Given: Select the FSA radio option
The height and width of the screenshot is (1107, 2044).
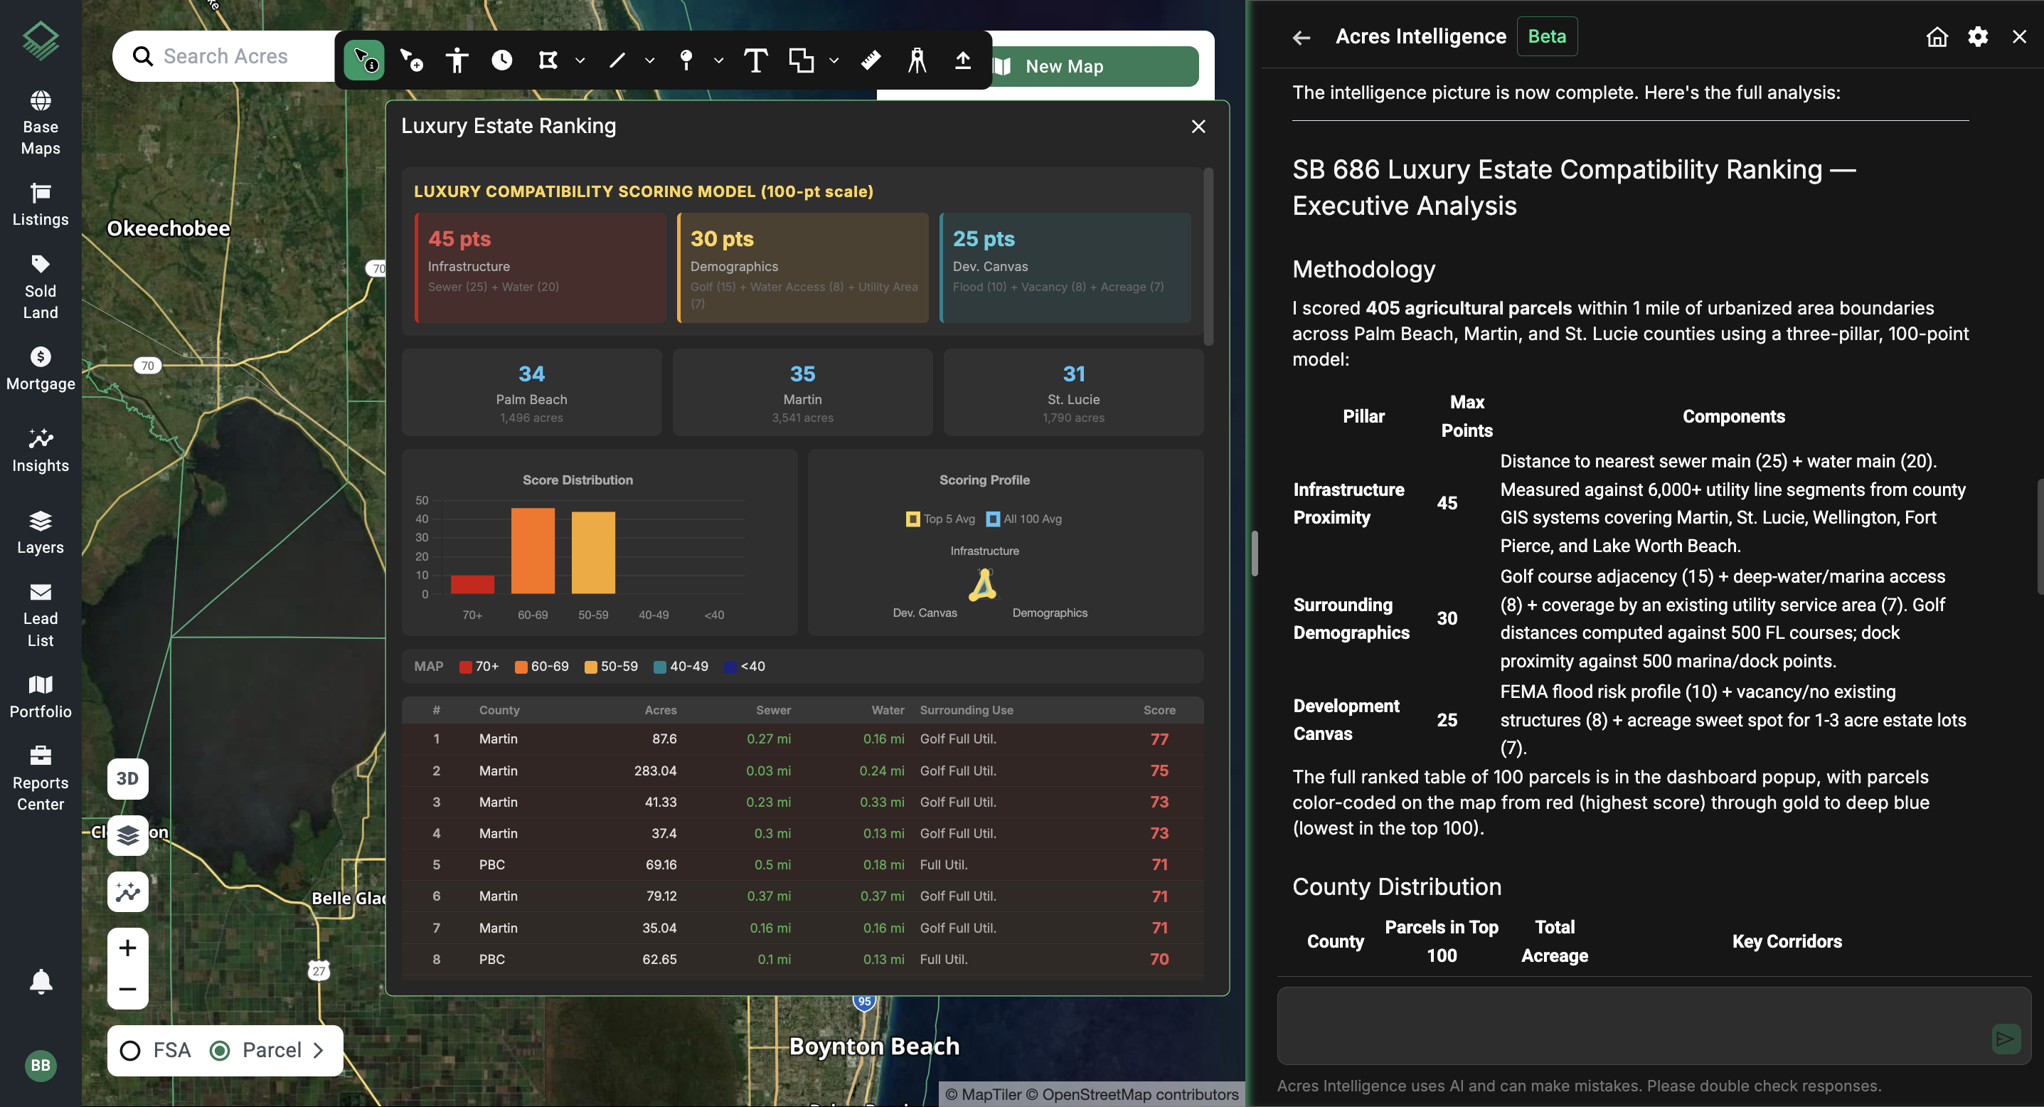Looking at the screenshot, I should 130,1050.
